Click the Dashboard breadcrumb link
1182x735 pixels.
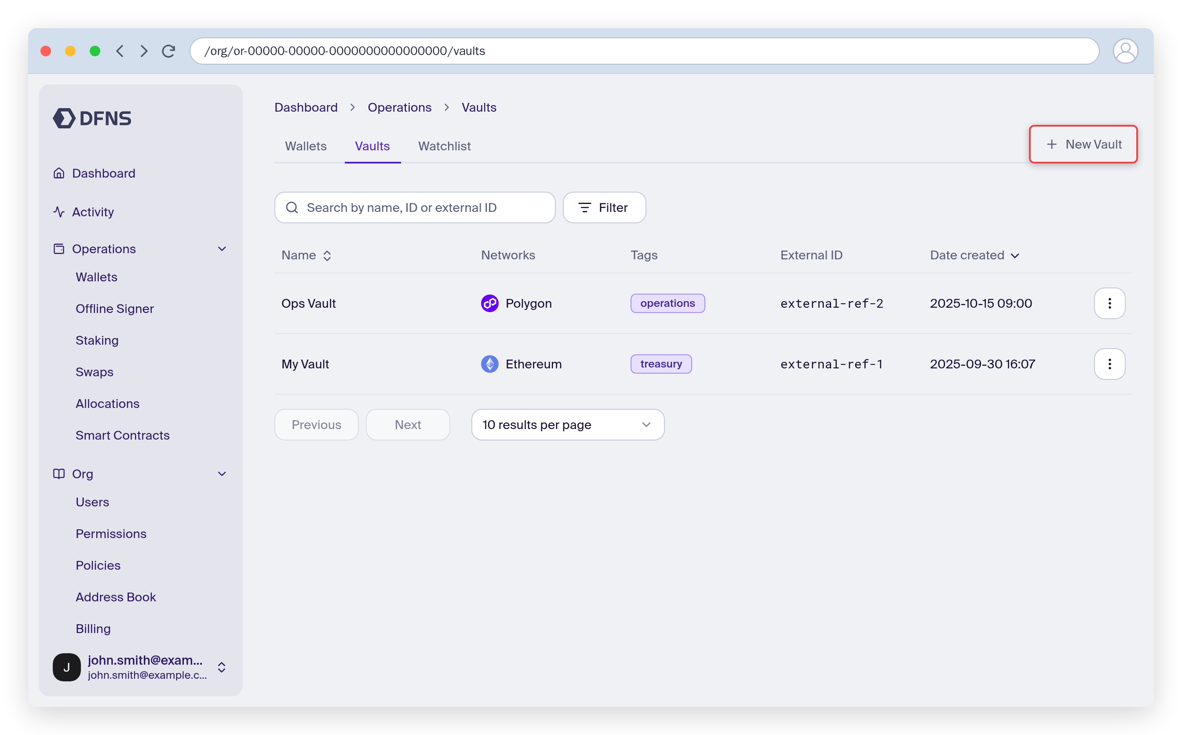306,107
